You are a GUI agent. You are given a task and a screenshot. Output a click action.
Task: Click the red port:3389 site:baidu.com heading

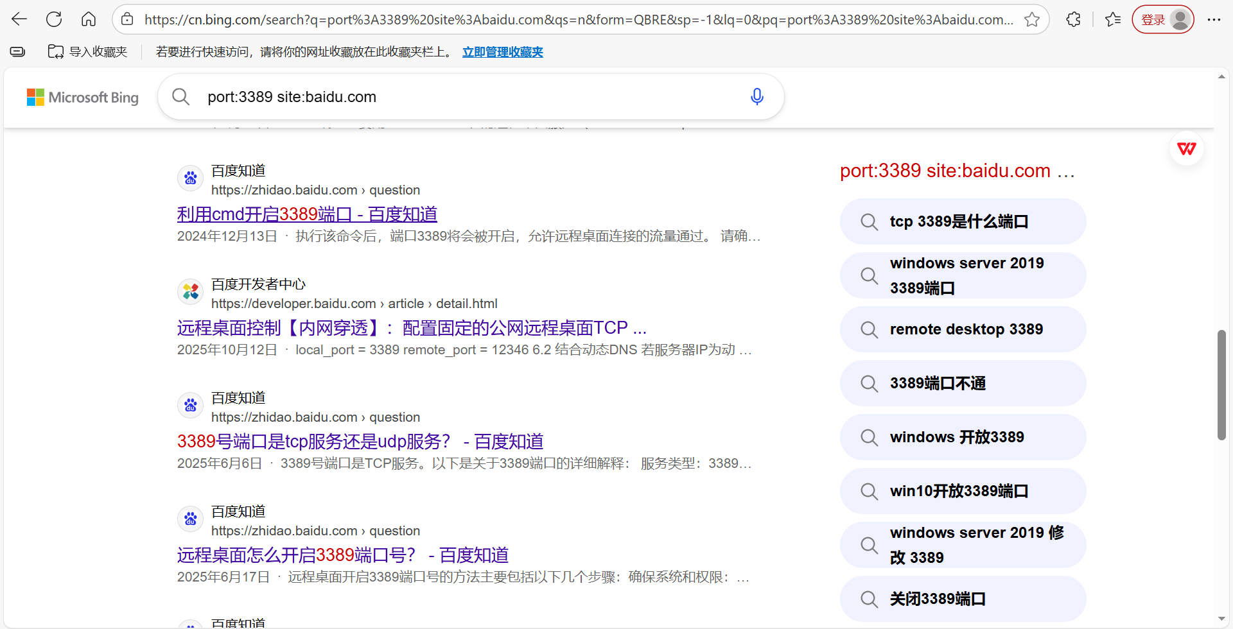click(x=957, y=171)
